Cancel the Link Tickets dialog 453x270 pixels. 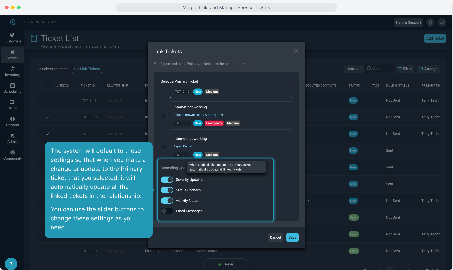tap(275, 237)
